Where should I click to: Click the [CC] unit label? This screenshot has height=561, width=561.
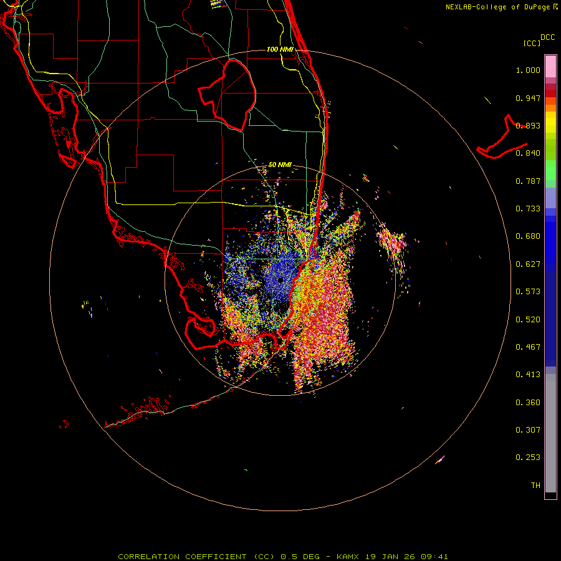coord(532,43)
